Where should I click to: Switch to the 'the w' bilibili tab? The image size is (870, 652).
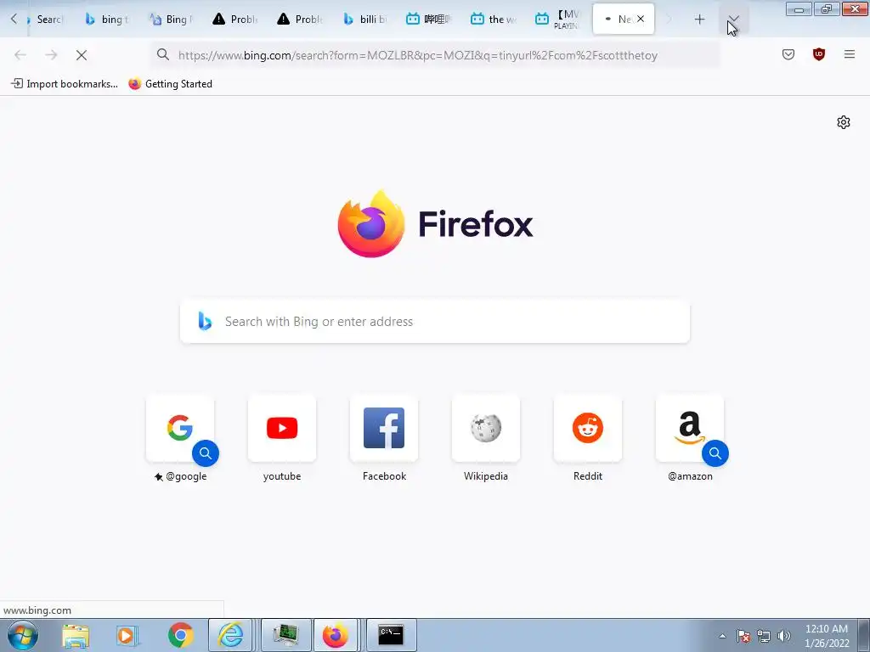pyautogui.click(x=494, y=19)
